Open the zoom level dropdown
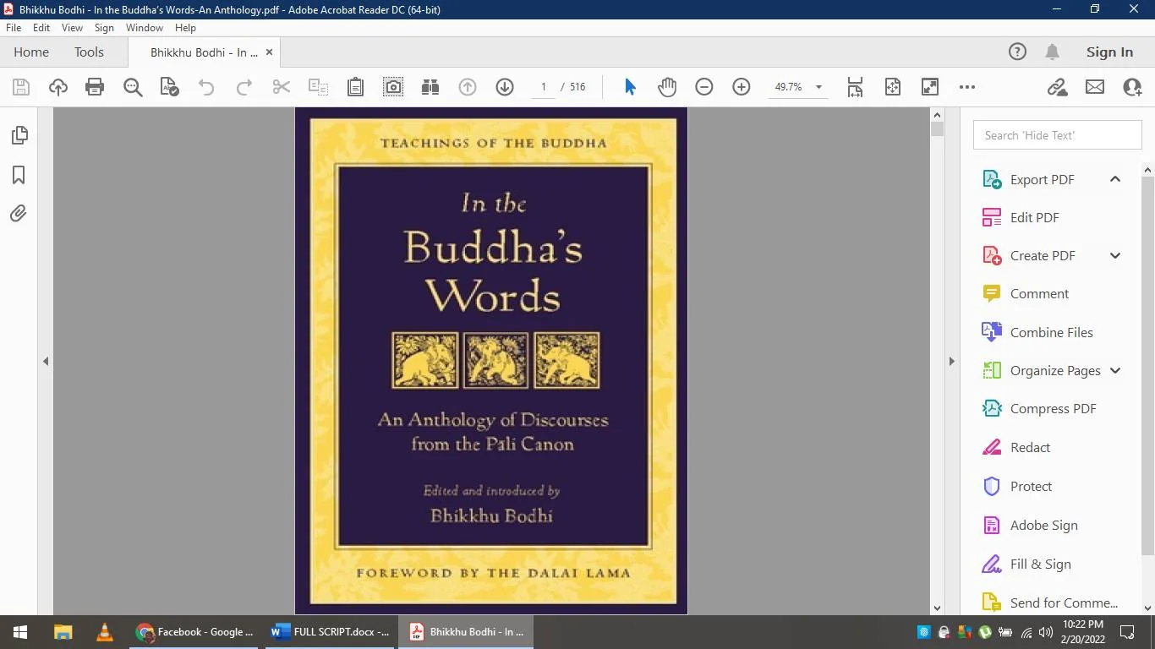This screenshot has width=1155, height=649. coord(818,87)
